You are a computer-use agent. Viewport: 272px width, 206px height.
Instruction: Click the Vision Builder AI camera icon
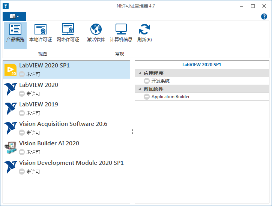11,148
